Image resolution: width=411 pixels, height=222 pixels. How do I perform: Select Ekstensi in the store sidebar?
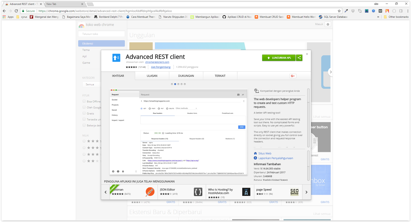[x=101, y=43]
